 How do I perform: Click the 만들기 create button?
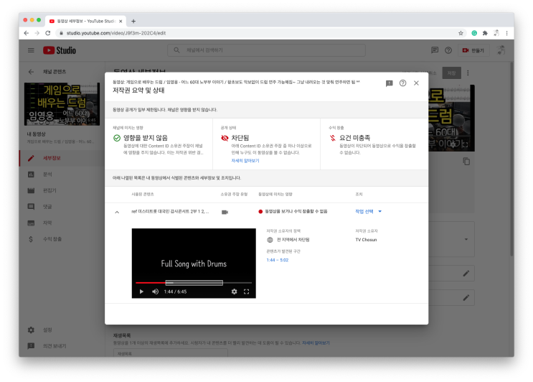[x=473, y=50]
